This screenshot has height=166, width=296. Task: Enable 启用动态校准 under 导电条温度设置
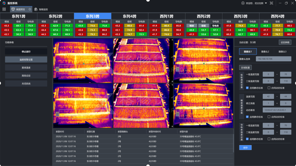coord(269,139)
